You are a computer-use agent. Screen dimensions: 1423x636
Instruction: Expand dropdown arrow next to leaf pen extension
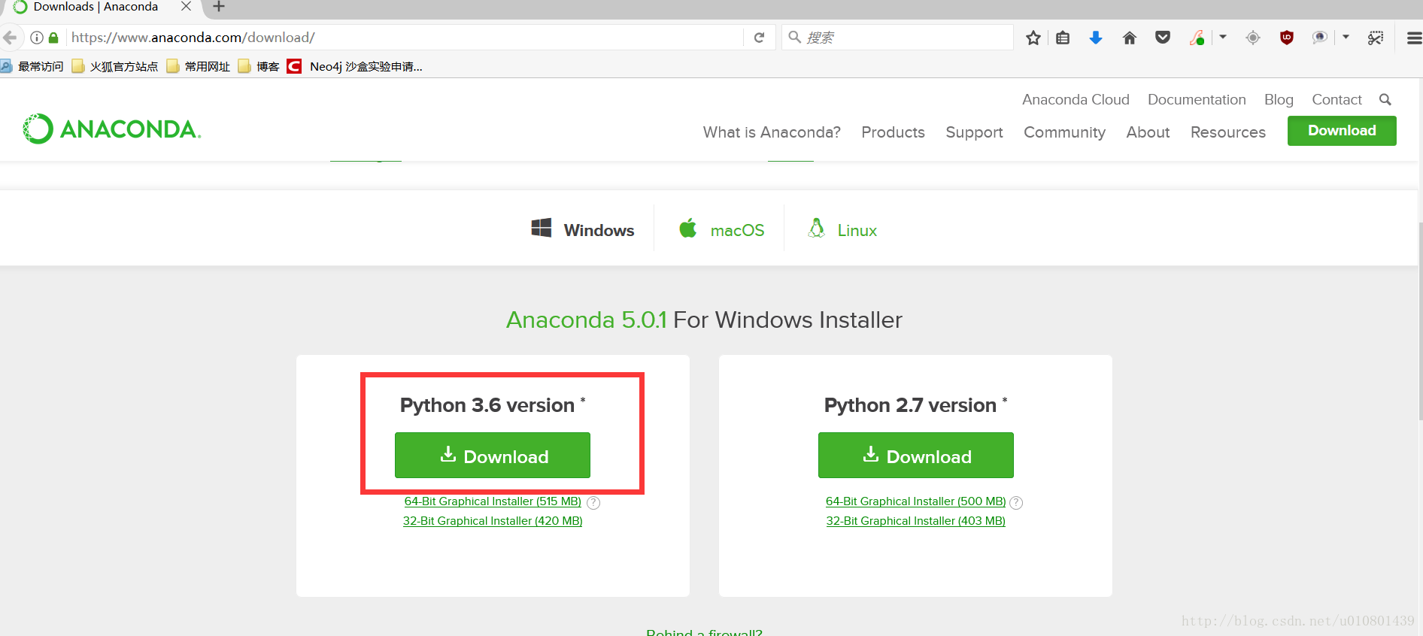[x=1223, y=37]
